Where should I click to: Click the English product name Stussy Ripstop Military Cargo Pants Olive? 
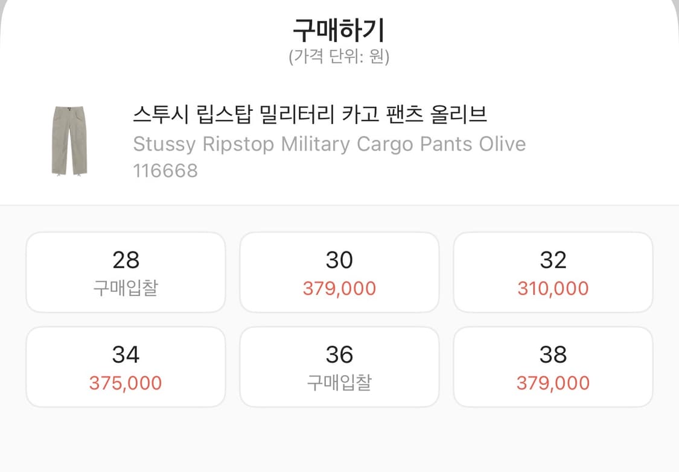pyautogui.click(x=329, y=144)
